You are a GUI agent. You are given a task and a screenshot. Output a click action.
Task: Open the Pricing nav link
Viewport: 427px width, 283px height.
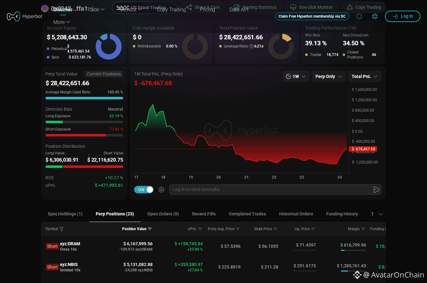pos(208,10)
